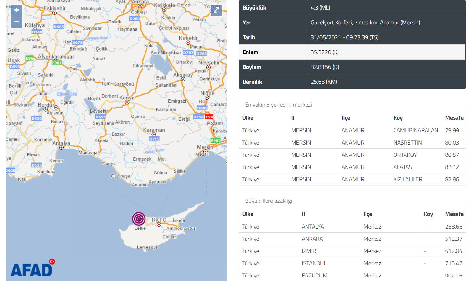This screenshot has width=471, height=281.
Task: Select the Enlem latitude row
Action: 352,52
